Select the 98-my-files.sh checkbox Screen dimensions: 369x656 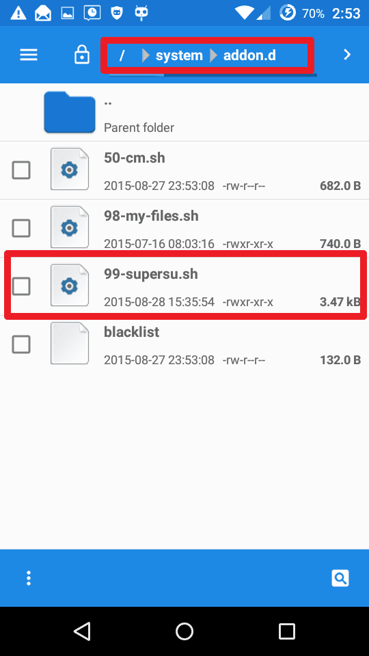21,228
